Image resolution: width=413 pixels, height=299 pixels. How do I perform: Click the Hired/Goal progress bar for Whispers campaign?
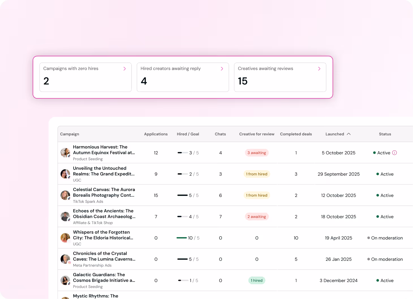(x=182, y=238)
